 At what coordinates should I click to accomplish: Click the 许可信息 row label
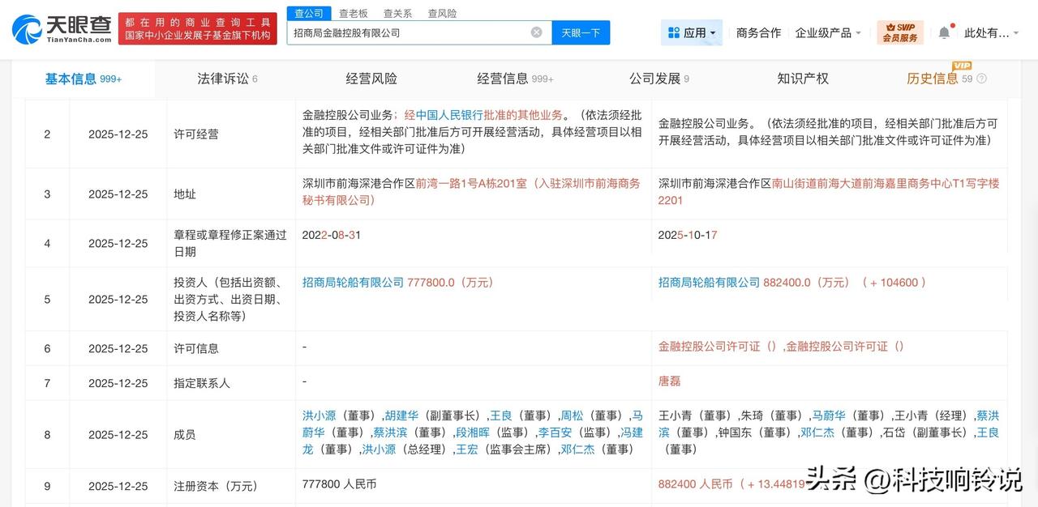pyautogui.click(x=196, y=348)
